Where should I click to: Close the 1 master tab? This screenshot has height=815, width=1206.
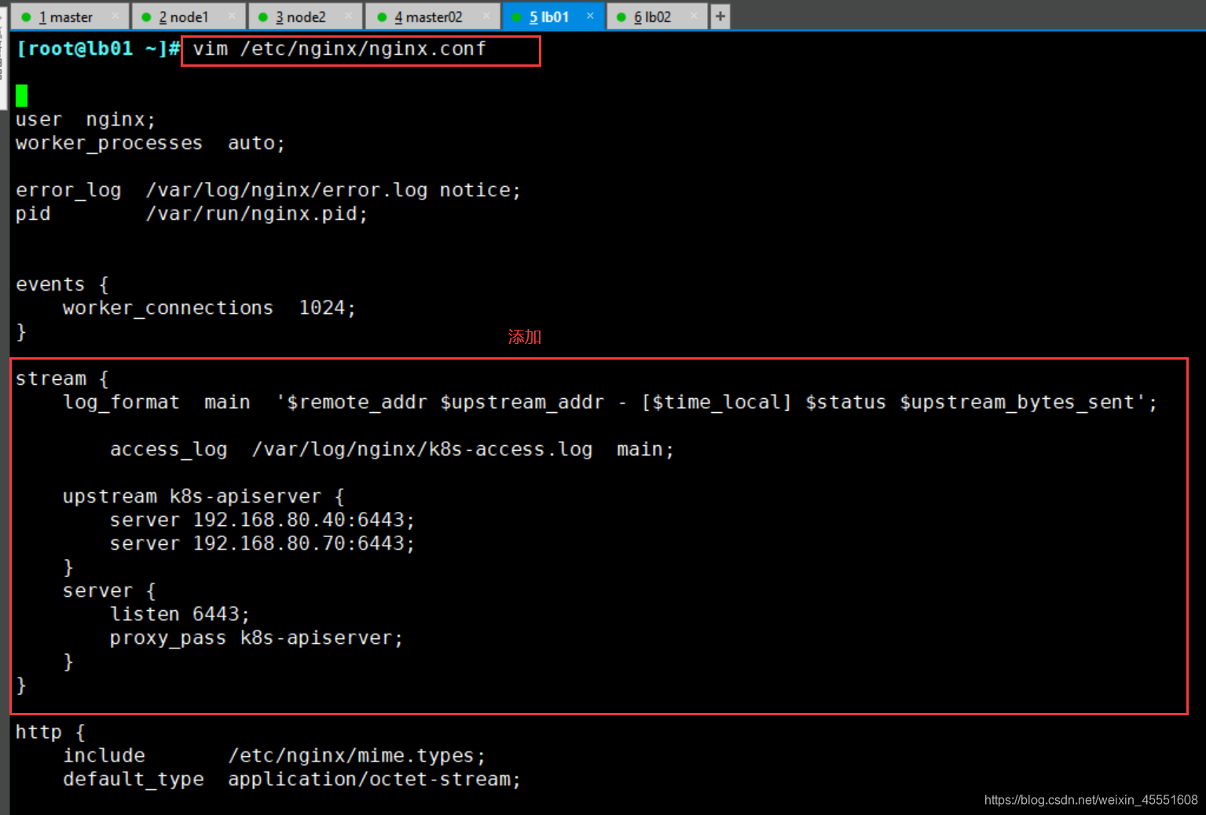click(115, 16)
